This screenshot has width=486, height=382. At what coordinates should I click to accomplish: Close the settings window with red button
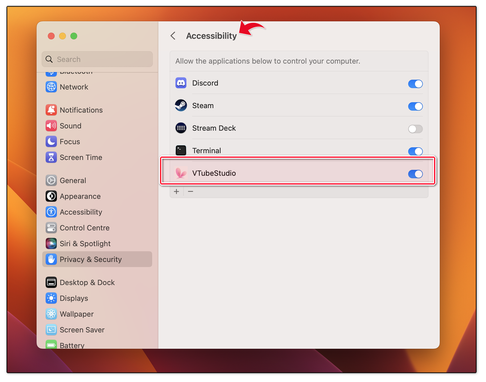point(51,36)
